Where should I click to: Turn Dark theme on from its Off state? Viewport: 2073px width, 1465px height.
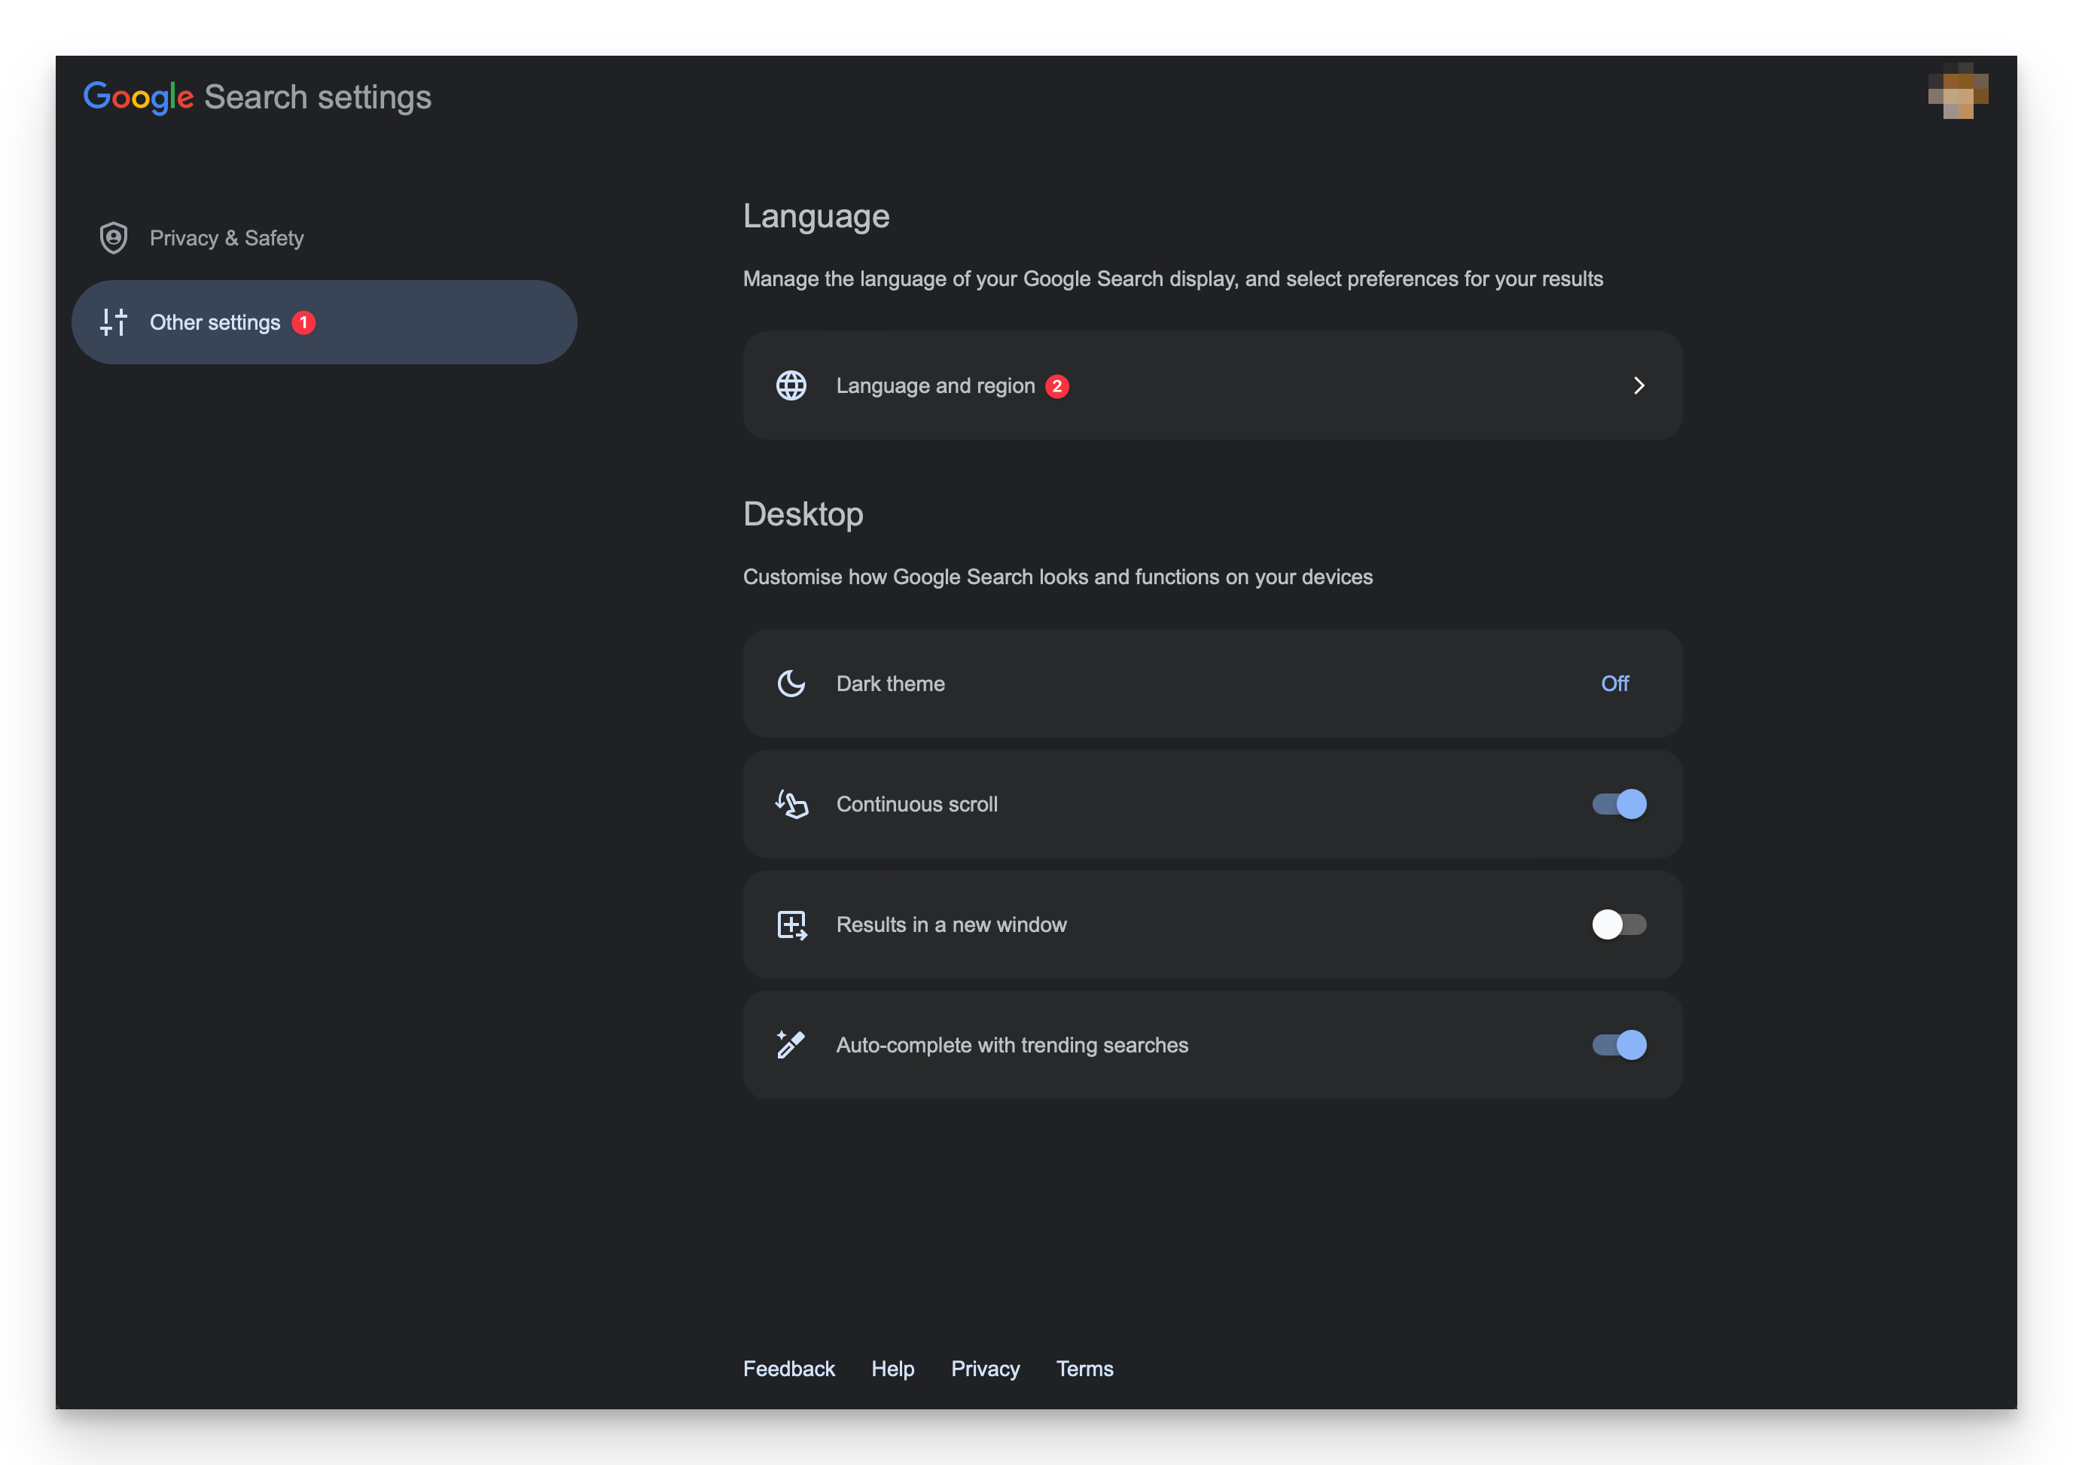click(x=1615, y=684)
